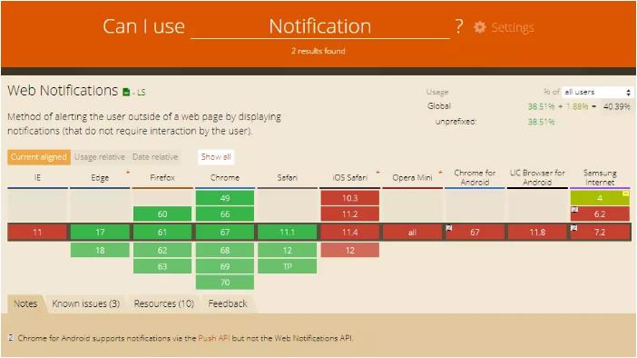This screenshot has height=358, width=637.
Task: Click the question mark after the search field
Action: 459,26
